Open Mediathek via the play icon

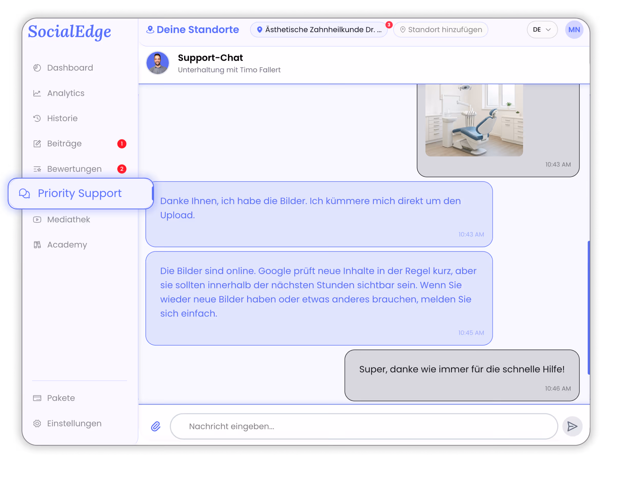[x=37, y=219]
